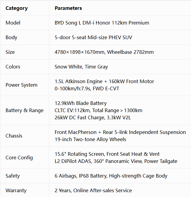The image size is (191, 197).
Task: Click the 2 Years Online After-sales Service text
Action: pyautogui.click(x=93, y=190)
